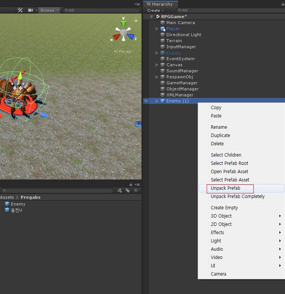Click the RespawnObj cube icon
The width and height of the screenshot is (285, 294).
[x=163, y=77]
